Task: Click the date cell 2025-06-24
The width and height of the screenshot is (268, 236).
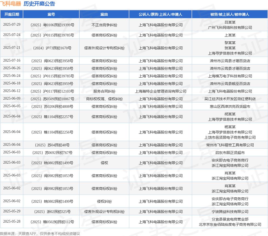Action: [x=12, y=76]
